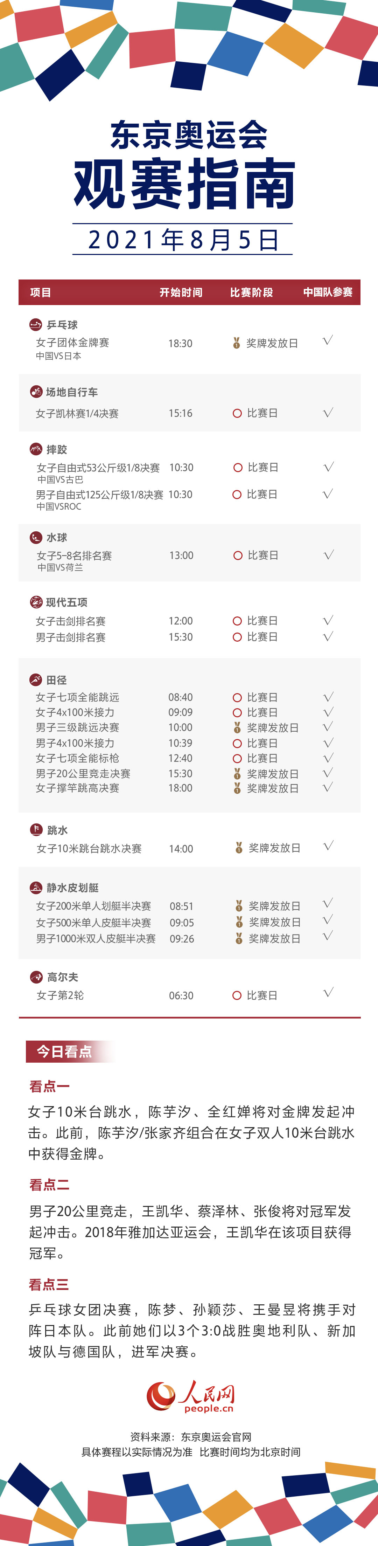Click the medal icon for 女子团体金牌赛
The height and width of the screenshot is (1546, 378).
tap(236, 343)
